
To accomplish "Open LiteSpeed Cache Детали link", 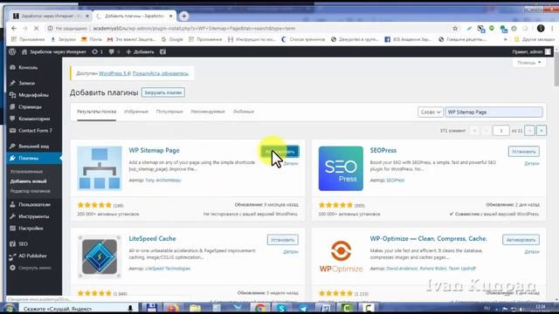I will (x=291, y=252).
